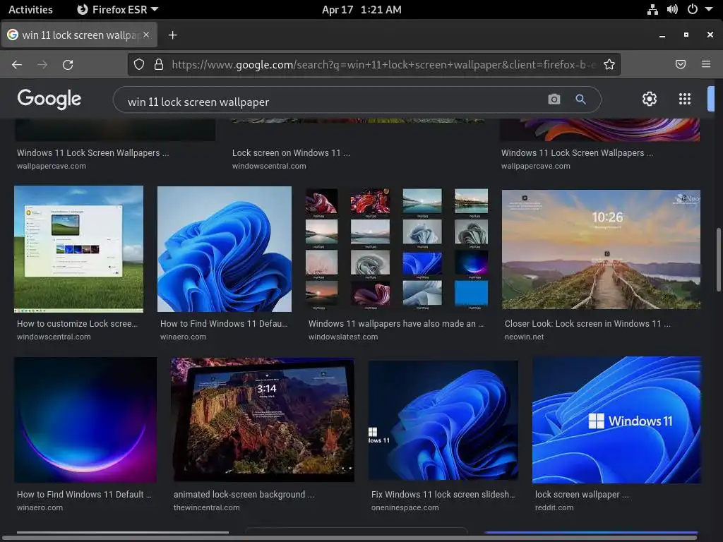Open wallpaper grid collection thumbnail

[397, 249]
